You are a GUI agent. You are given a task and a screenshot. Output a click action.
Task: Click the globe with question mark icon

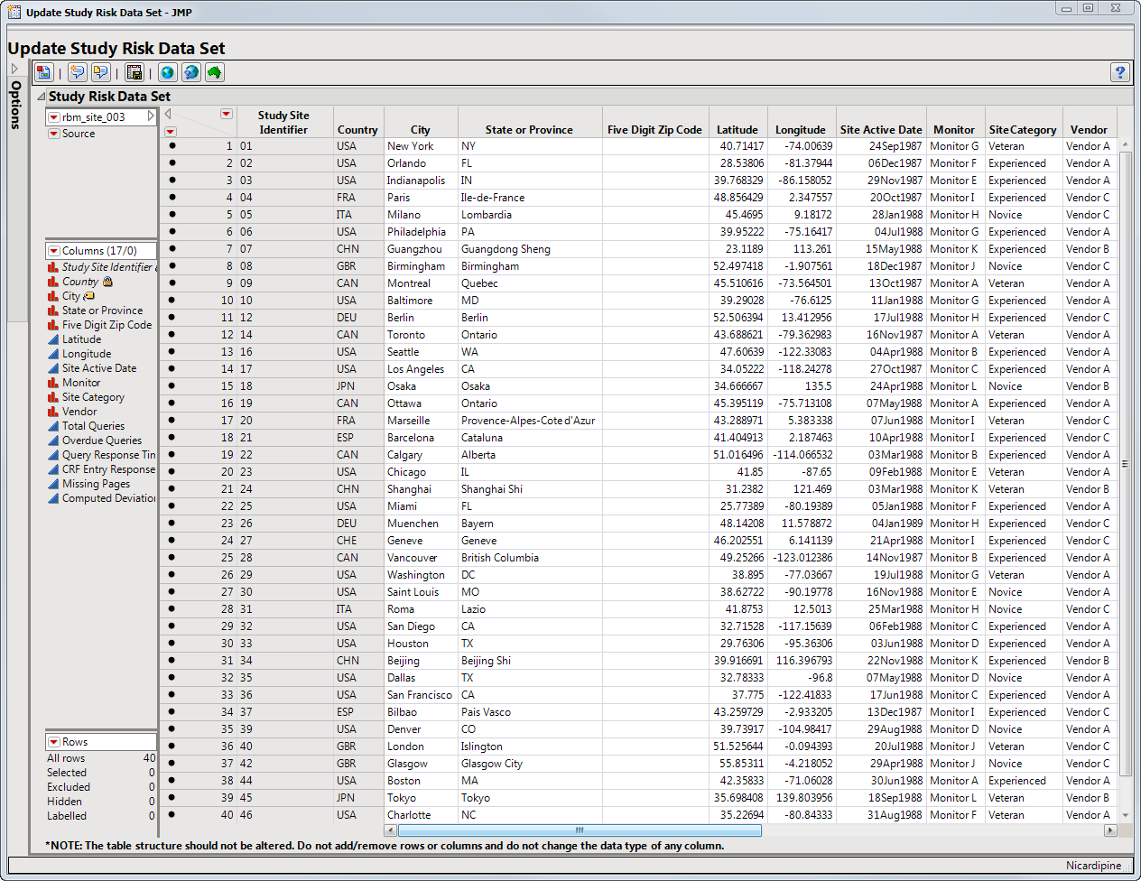point(191,73)
